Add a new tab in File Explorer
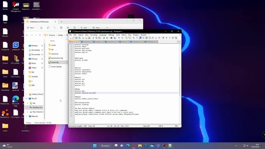The image size is (265, 149). pyautogui.click(x=62, y=22)
